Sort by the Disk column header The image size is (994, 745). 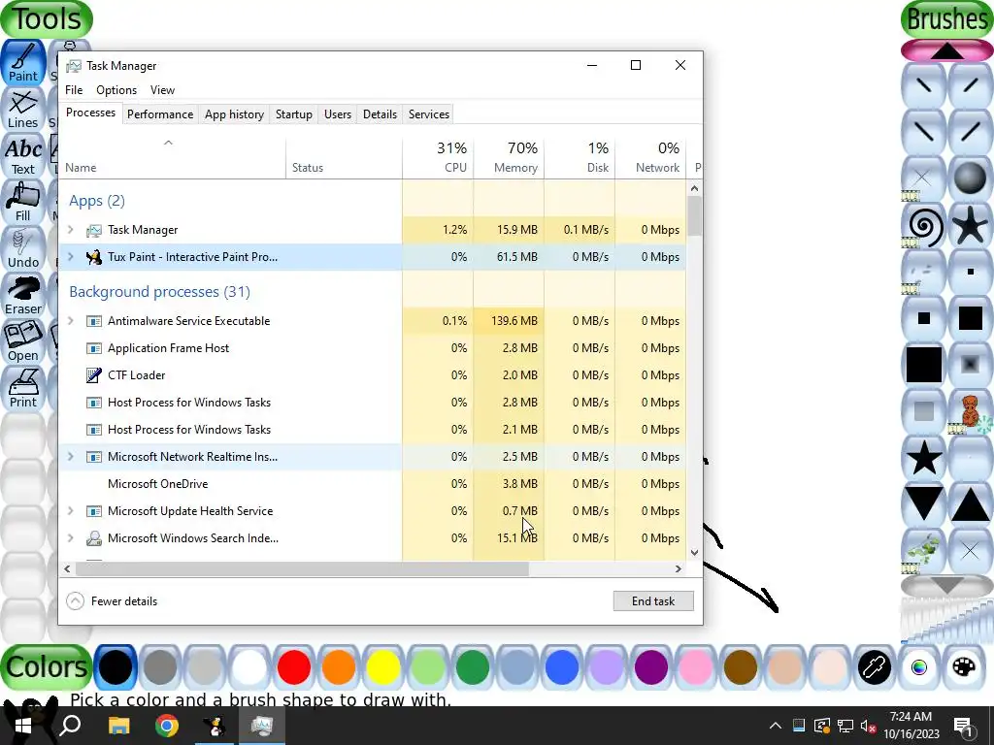[x=580, y=157]
